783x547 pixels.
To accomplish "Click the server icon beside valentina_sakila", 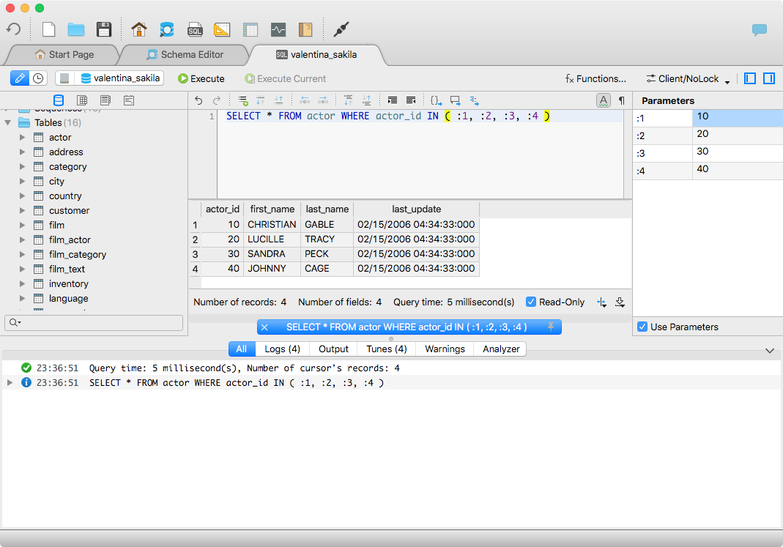I will click(x=64, y=78).
